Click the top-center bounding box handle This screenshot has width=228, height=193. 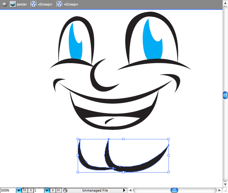click(x=123, y=139)
